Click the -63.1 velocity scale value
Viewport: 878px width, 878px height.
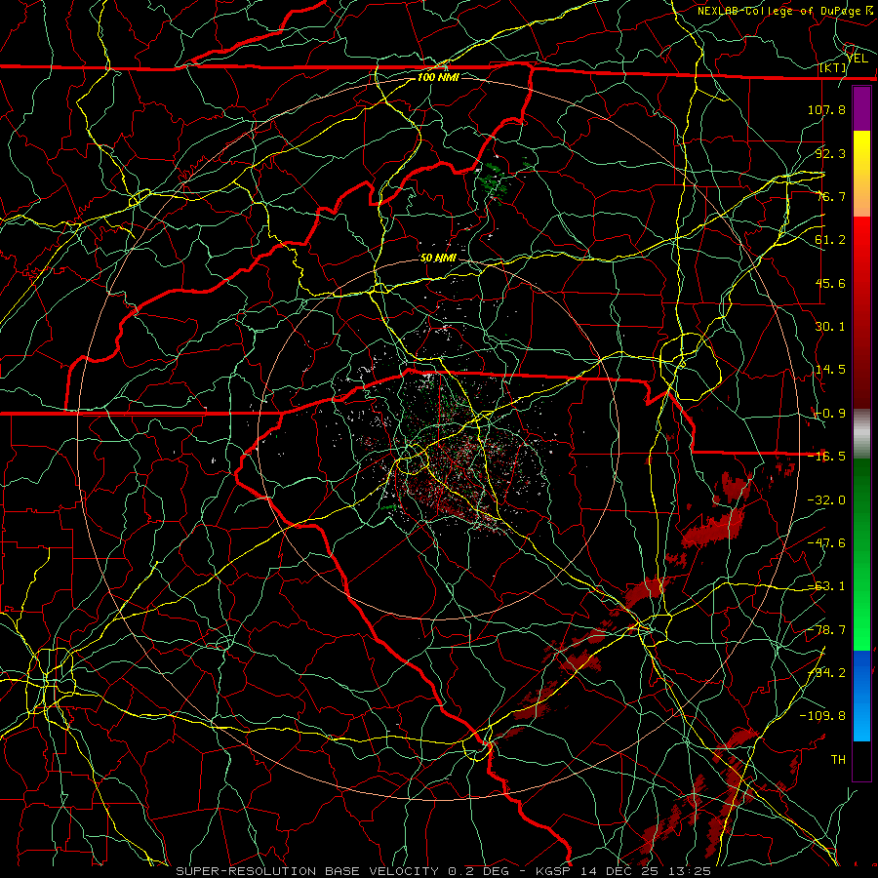(826, 586)
